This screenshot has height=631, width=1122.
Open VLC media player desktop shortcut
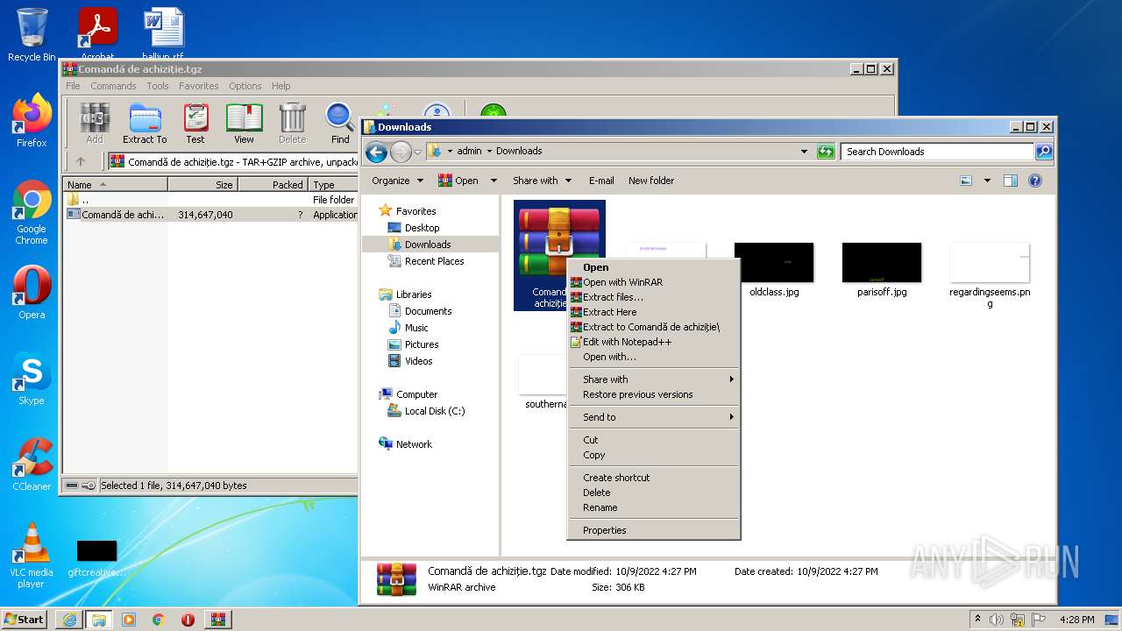tap(32, 556)
